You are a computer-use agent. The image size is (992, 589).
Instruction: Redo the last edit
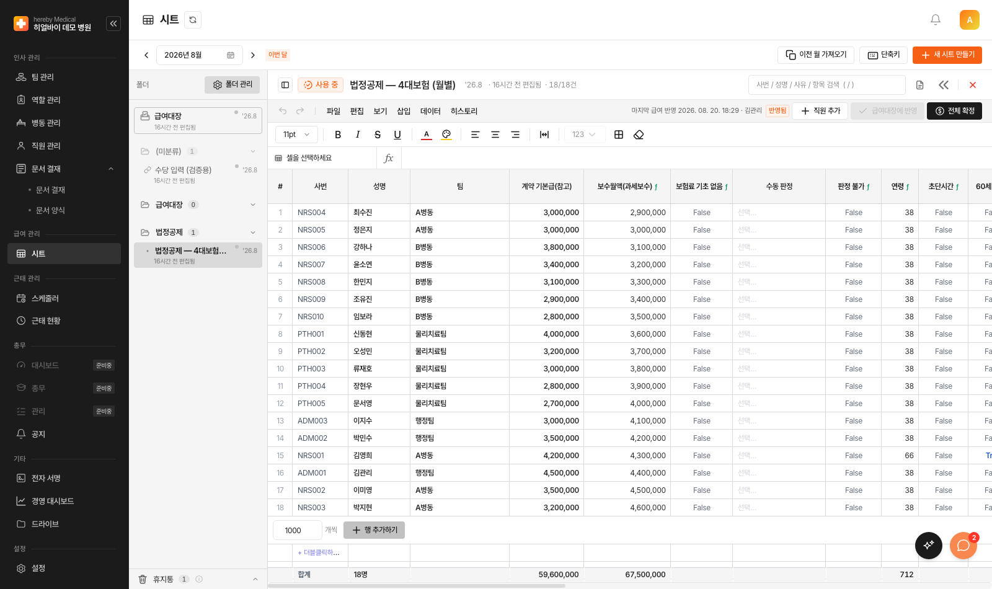pyautogui.click(x=300, y=111)
